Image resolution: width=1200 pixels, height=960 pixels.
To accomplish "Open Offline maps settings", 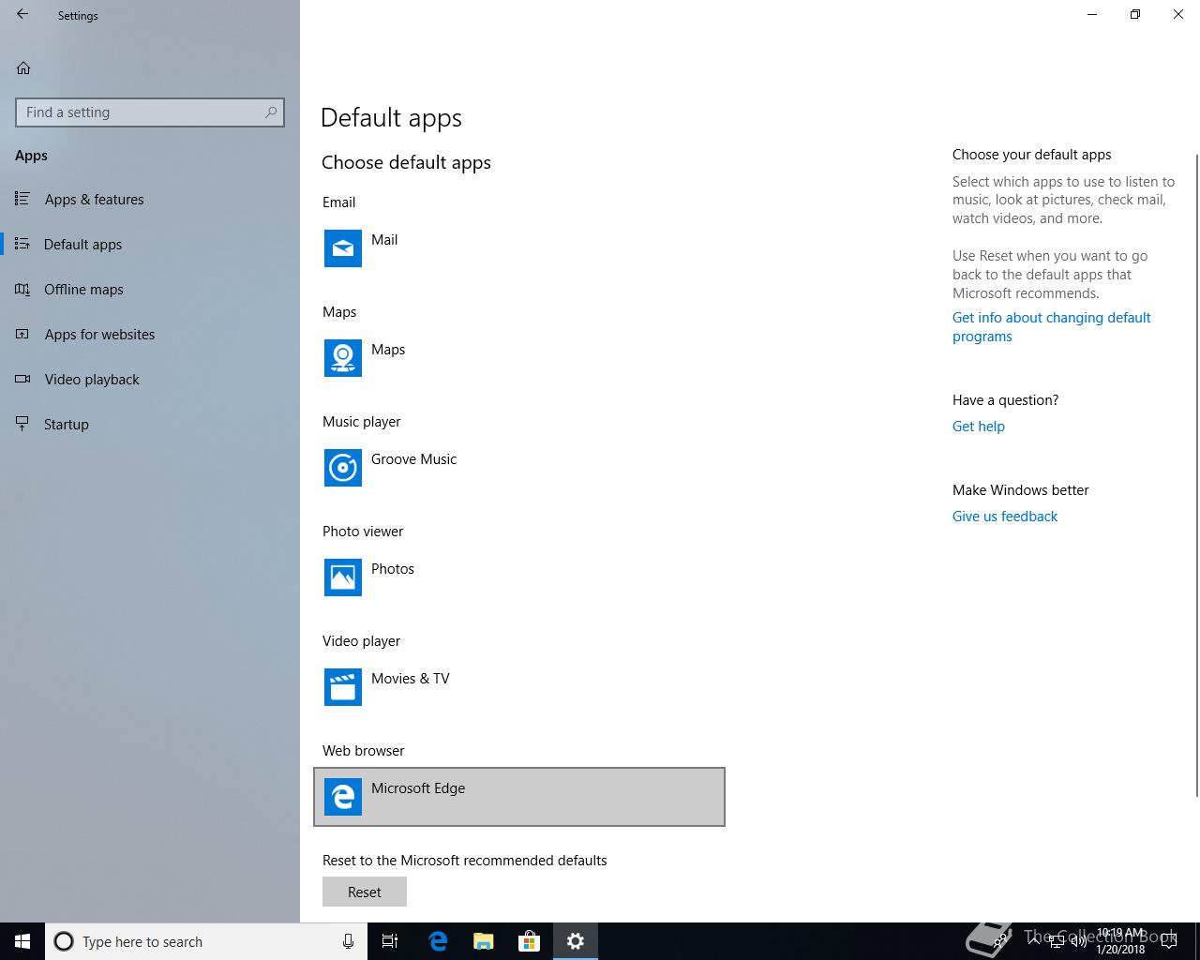I will click(150, 289).
